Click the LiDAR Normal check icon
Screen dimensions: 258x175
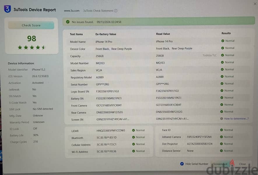pyautogui.click(x=134, y=130)
